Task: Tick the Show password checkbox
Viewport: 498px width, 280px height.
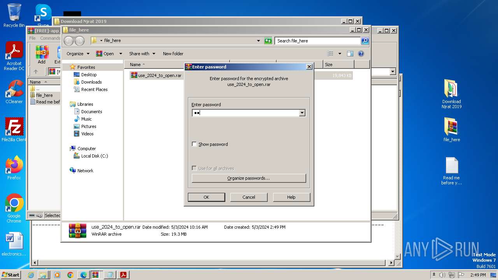Action: (194, 144)
